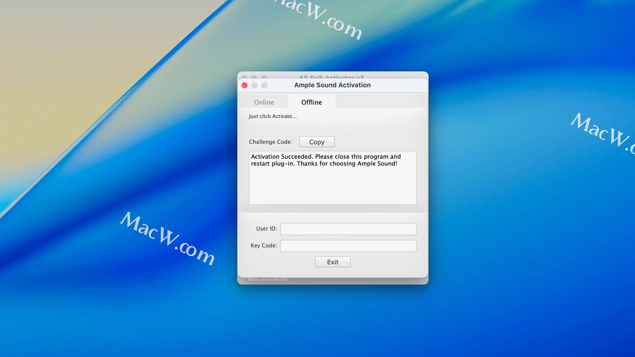Click the Ample Sound Activation title bar

pos(332,85)
